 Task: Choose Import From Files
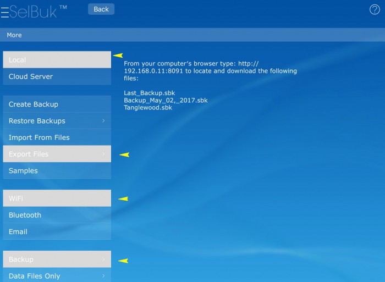click(57, 137)
